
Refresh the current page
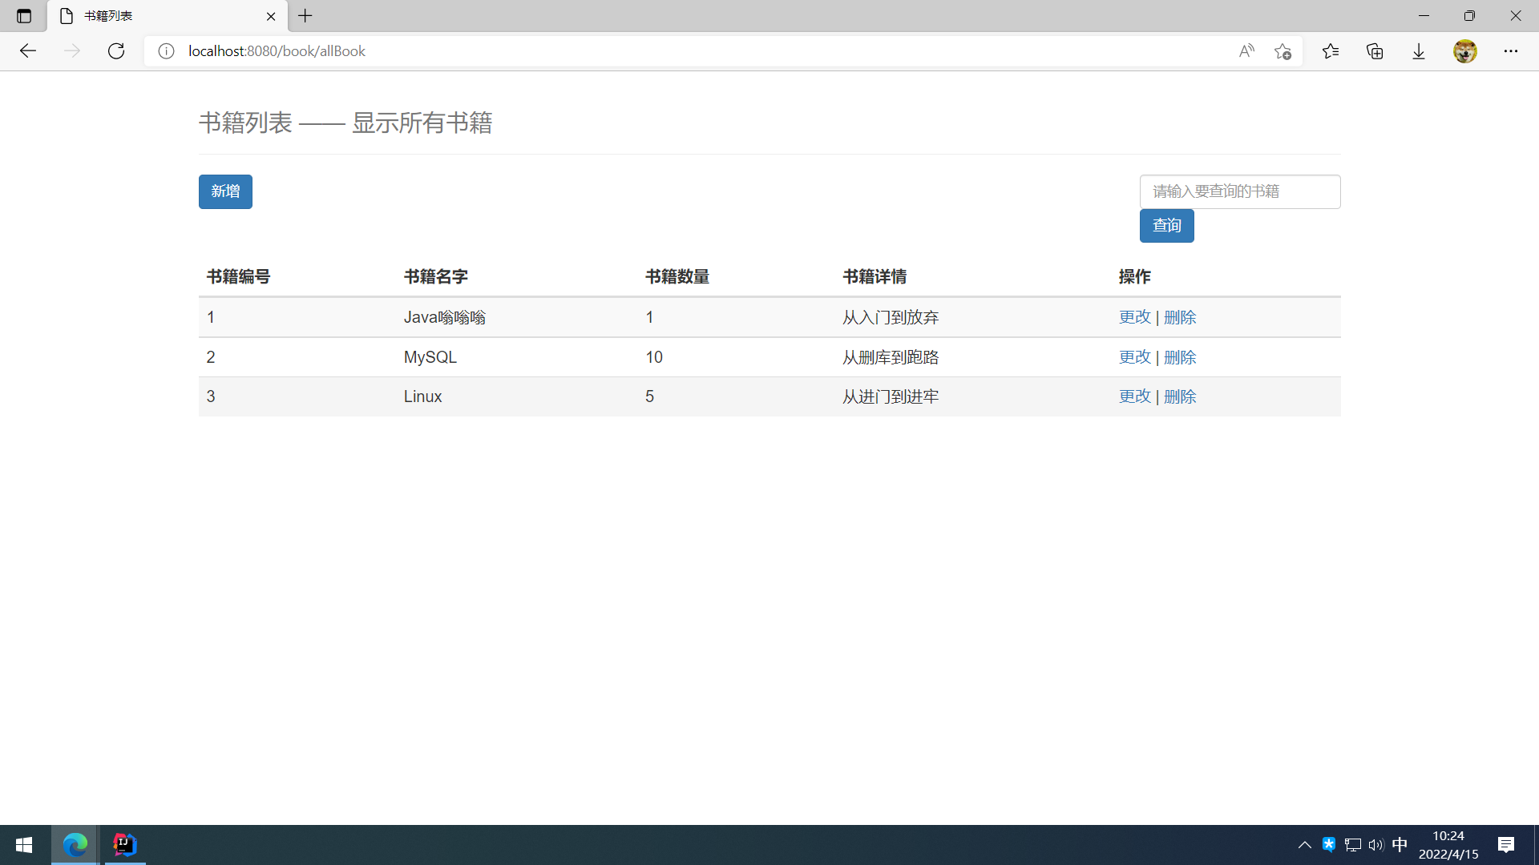coord(116,51)
